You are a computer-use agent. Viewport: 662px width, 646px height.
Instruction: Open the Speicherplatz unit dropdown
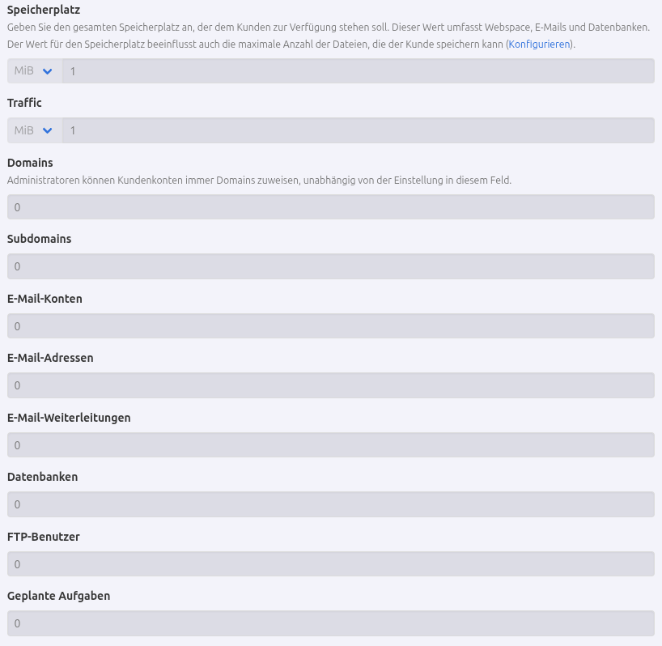(35, 71)
